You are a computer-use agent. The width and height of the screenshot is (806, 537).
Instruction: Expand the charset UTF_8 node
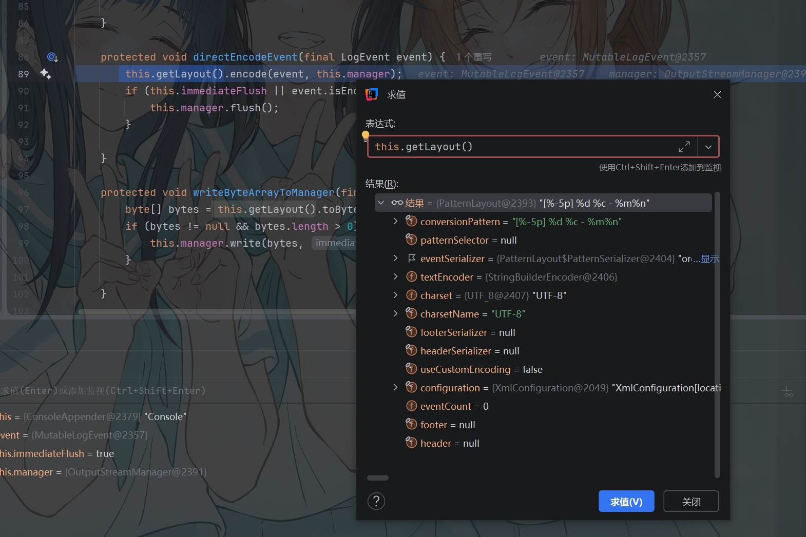[395, 295]
